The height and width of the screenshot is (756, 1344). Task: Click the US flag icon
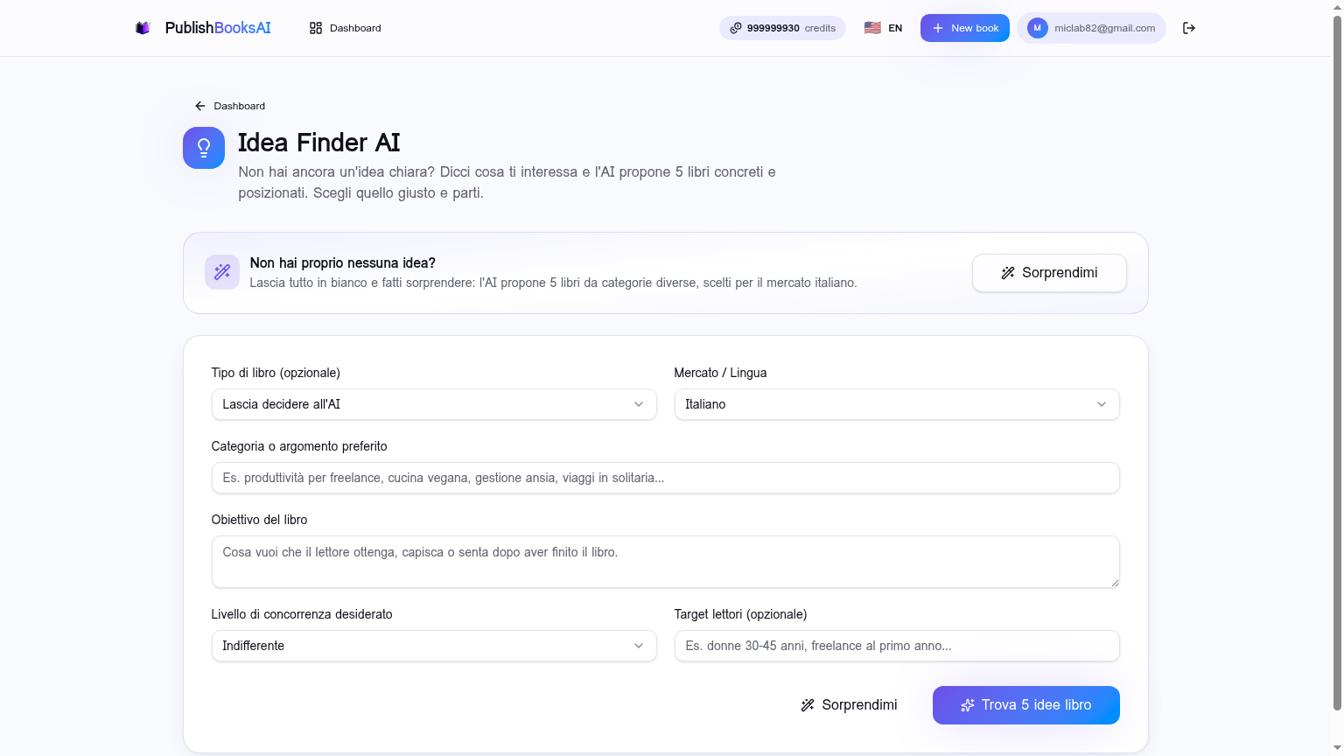[872, 28]
